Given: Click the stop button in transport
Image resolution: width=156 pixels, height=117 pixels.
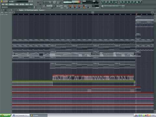Looking at the screenshot, I should (51, 6).
